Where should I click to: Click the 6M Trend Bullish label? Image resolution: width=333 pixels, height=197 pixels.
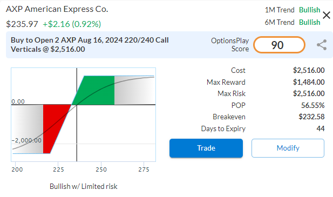pyautogui.click(x=293, y=22)
